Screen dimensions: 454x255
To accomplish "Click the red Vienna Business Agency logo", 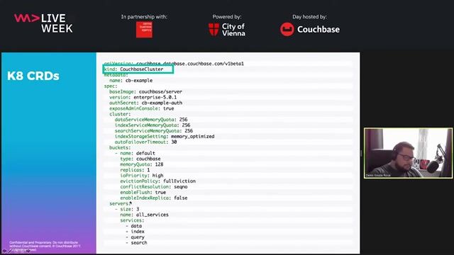I will (x=144, y=30).
